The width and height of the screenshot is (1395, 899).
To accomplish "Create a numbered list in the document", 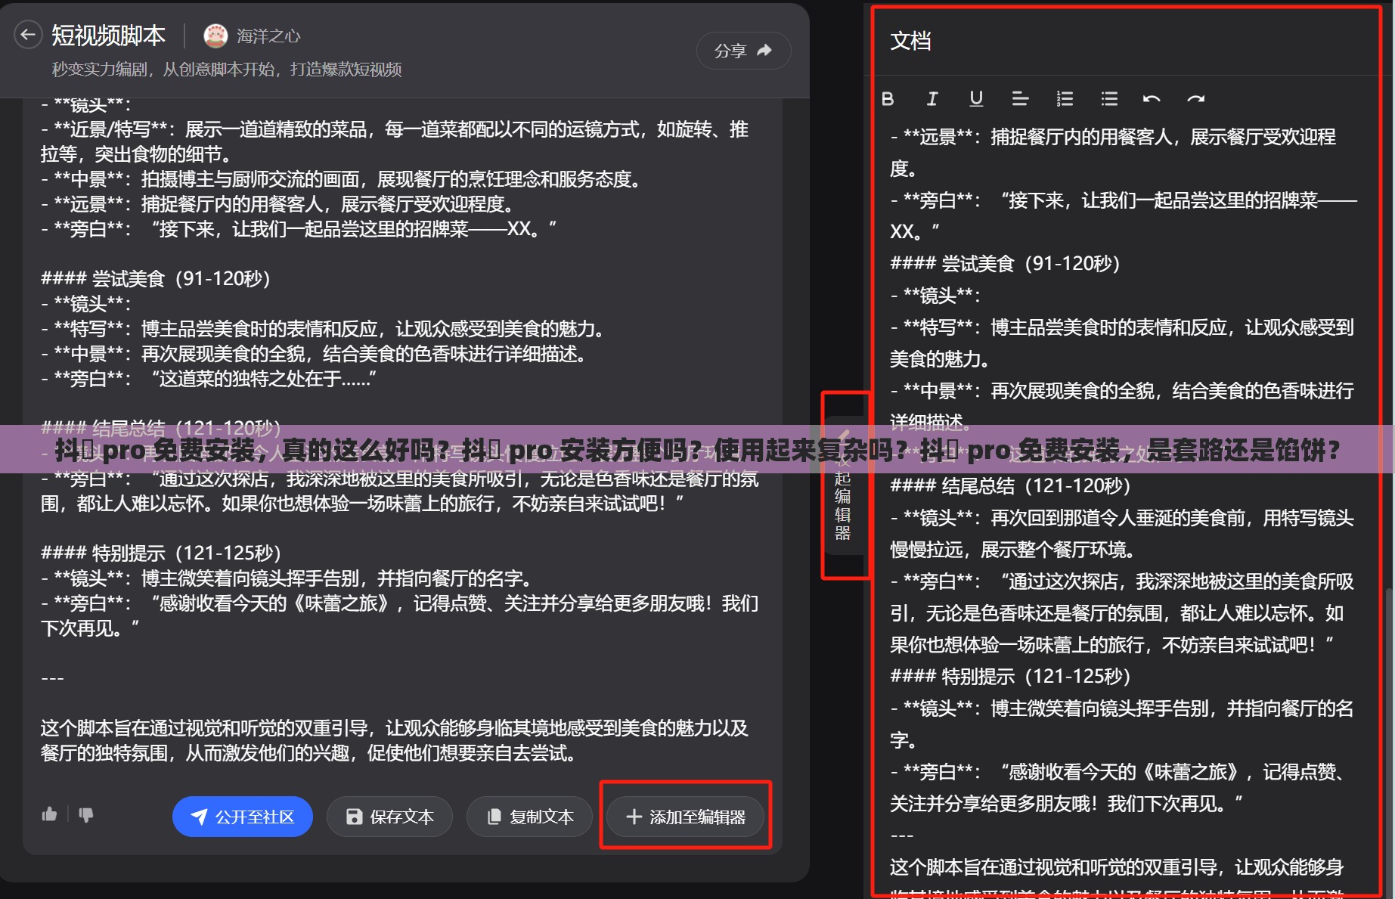I will tap(1064, 99).
